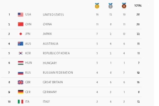Click the United States flag icon
The width and height of the screenshot is (159, 106).
click(21, 15)
